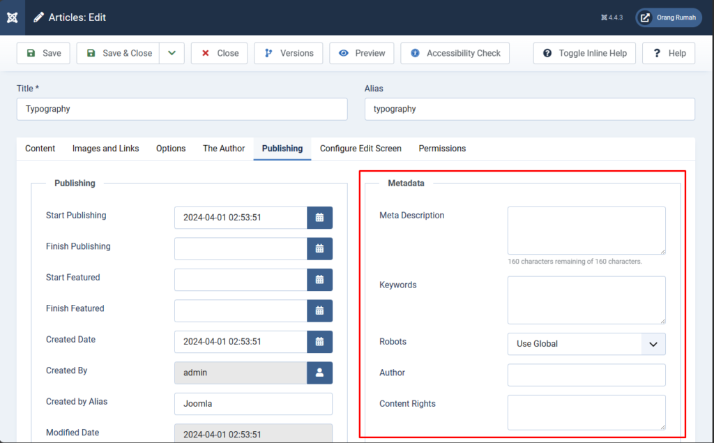The height and width of the screenshot is (443, 714).
Task: Open the Start Featured calendar picker
Action: [320, 280]
